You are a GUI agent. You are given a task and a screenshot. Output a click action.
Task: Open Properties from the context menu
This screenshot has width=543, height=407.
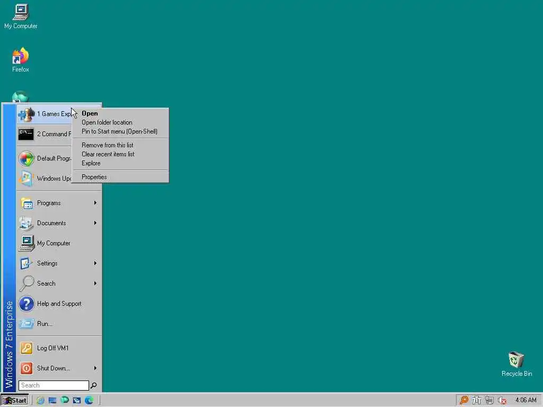[120, 177]
